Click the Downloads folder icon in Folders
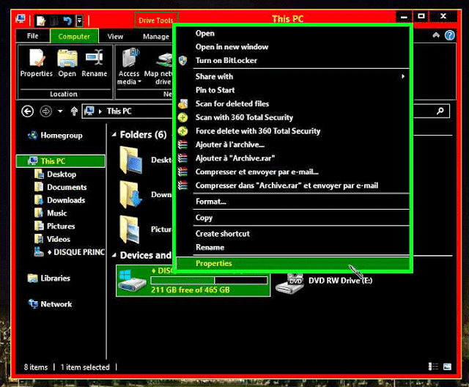469x387 pixels. 130,195
